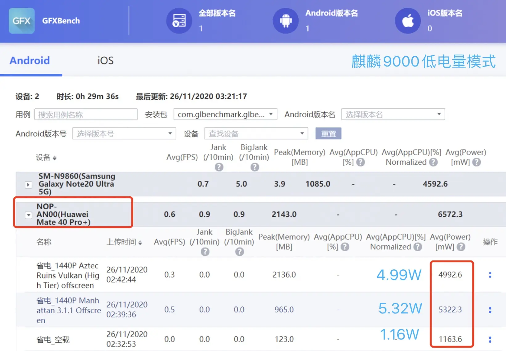Collapse the NOP-AN00 Huawei Mate 40 Pro+ row
This screenshot has width=506, height=351.
(x=28, y=215)
